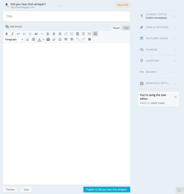Switch to the Text editor tab

coord(126,28)
